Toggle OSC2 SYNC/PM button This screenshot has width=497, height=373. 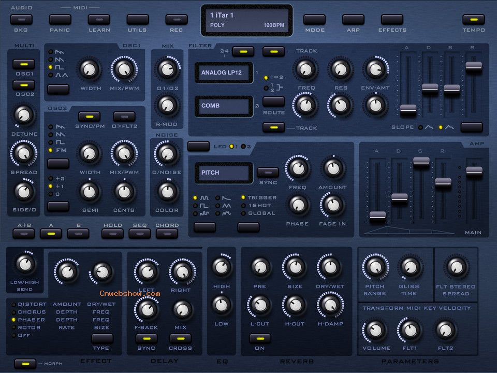tap(90, 117)
